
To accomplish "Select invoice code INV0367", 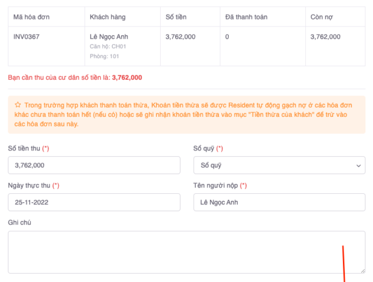I will pyautogui.click(x=26, y=36).
